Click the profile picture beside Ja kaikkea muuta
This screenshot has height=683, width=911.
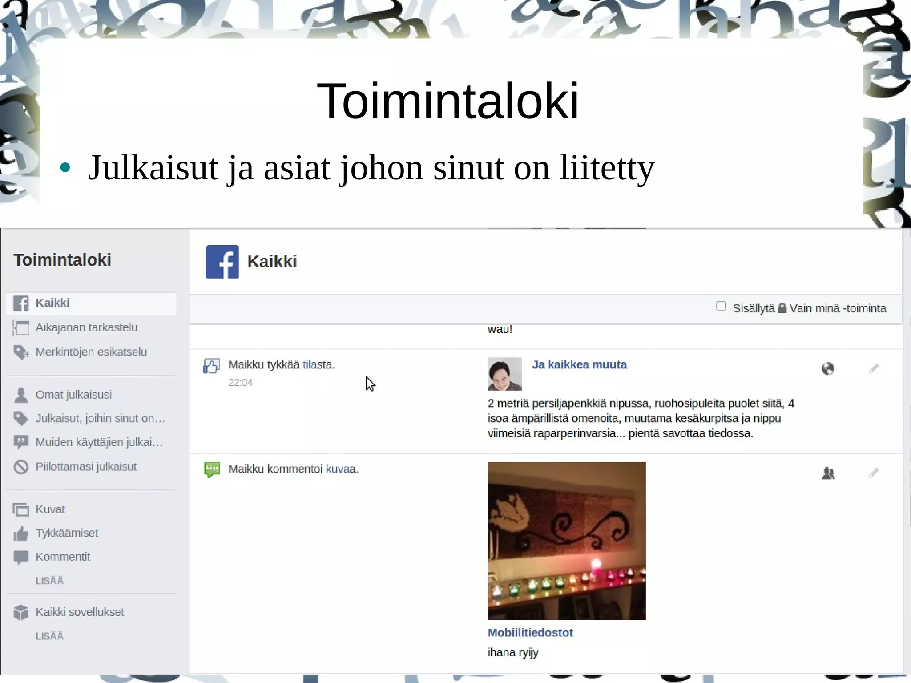tap(504, 374)
